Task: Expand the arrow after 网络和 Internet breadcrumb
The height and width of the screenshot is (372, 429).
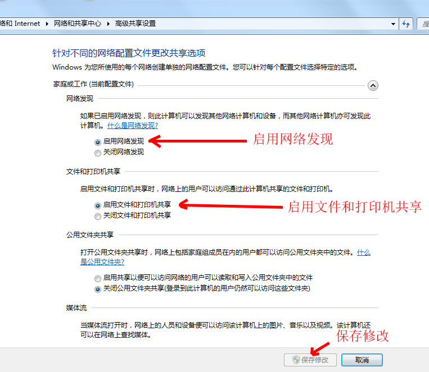Action: [47, 24]
